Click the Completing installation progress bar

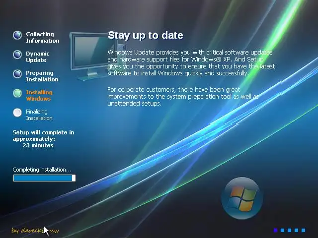pos(44,178)
